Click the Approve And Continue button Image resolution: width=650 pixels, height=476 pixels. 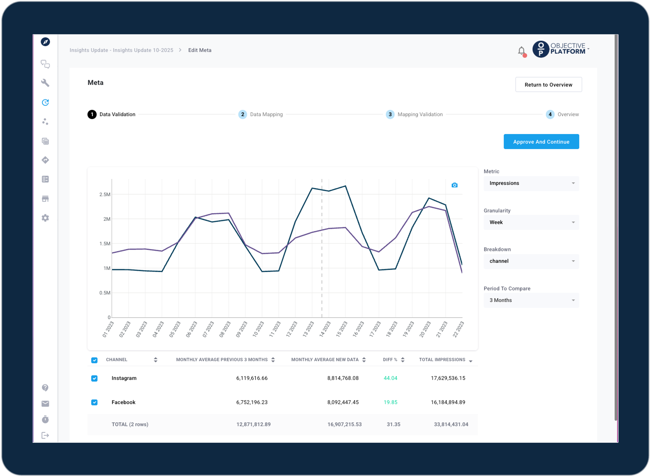click(541, 142)
